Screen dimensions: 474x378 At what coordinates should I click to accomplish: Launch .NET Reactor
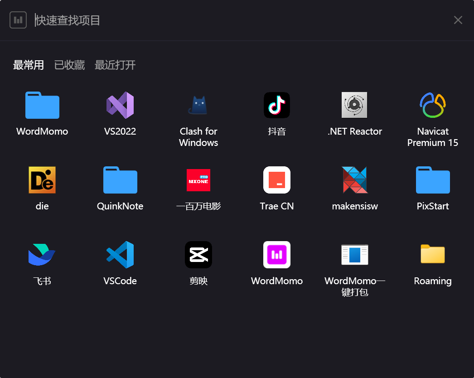(354, 105)
